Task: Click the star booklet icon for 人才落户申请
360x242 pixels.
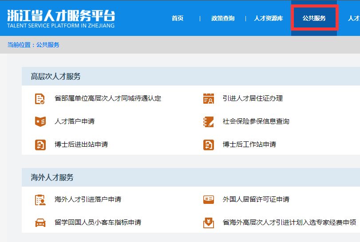Action: 40,121
